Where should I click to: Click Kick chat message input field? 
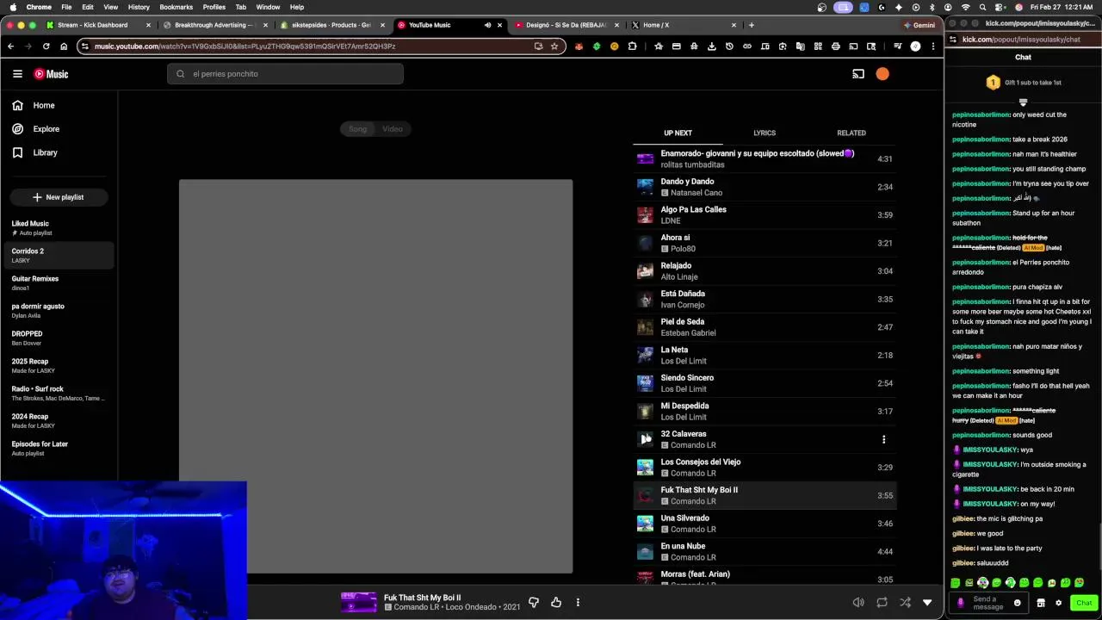coord(987,603)
